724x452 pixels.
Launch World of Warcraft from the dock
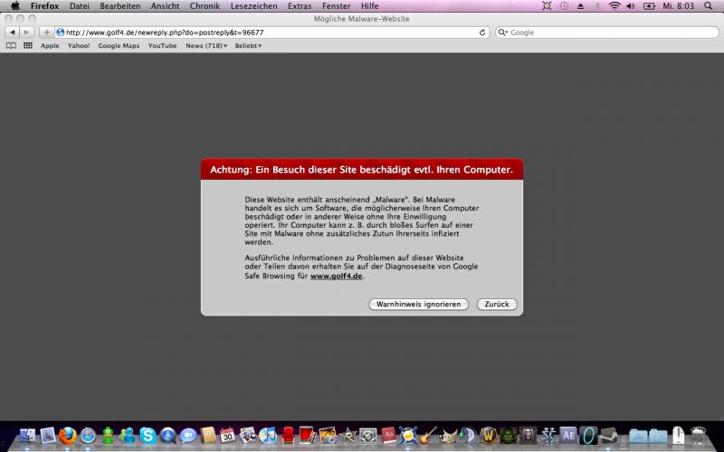[488, 435]
